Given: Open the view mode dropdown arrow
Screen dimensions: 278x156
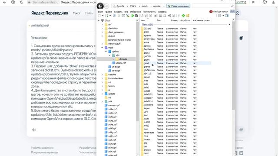Looking at the screenshot, I should 223,16.
